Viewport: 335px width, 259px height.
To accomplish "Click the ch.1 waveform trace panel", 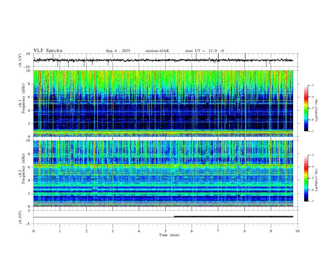I will 165,60.
